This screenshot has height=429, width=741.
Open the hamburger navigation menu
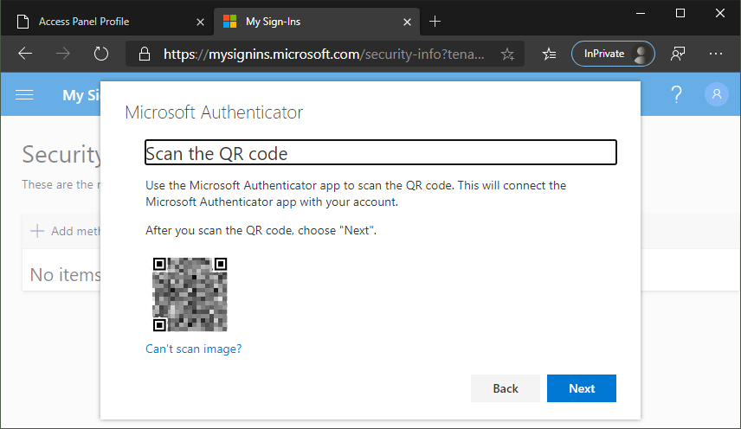(25, 95)
